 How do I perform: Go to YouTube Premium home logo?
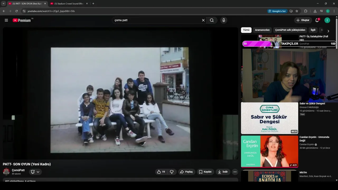coord(22,20)
